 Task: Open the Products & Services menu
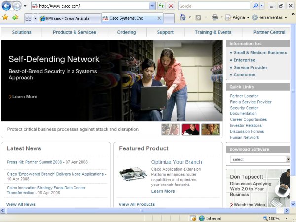click(74, 32)
